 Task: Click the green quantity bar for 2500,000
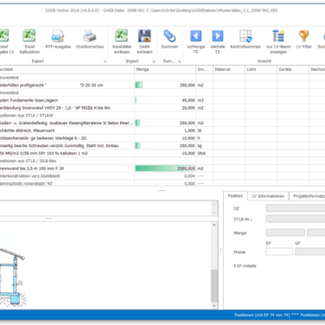[x=165, y=169]
